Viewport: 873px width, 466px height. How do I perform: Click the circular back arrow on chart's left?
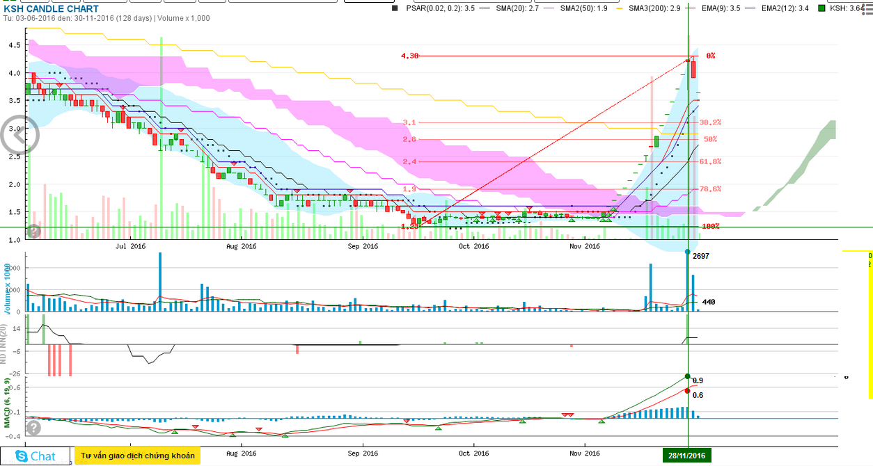click(x=18, y=136)
